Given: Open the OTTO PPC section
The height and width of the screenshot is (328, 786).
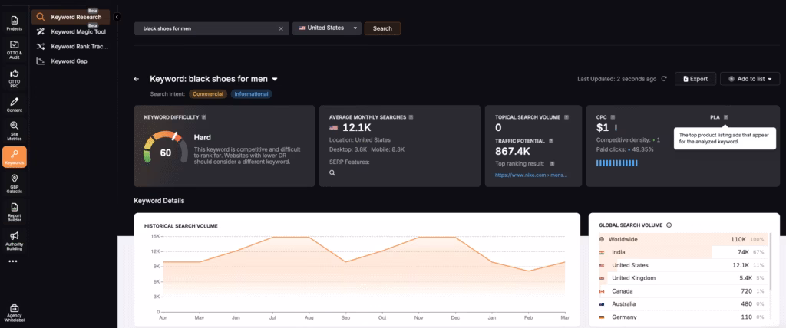Looking at the screenshot, I should point(13,77).
